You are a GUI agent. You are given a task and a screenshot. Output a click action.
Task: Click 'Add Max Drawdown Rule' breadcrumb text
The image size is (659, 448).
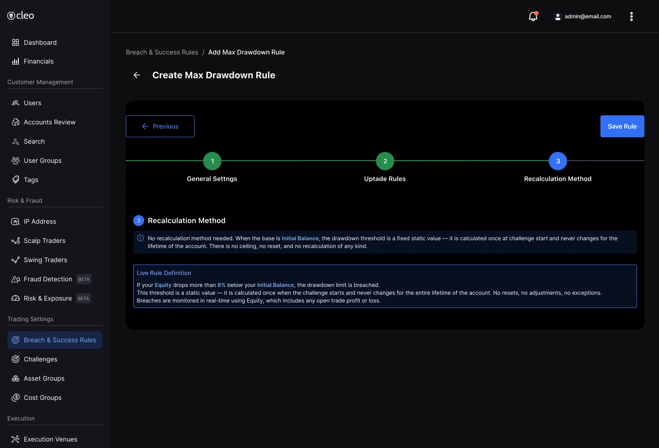tap(246, 52)
